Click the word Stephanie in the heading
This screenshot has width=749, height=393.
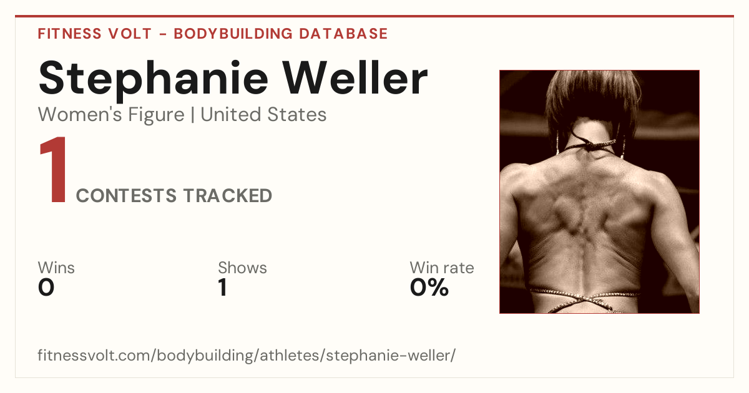pyautogui.click(x=154, y=79)
